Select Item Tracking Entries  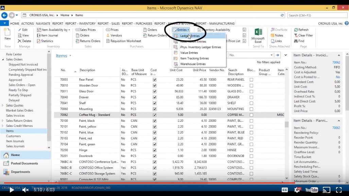[199, 58]
